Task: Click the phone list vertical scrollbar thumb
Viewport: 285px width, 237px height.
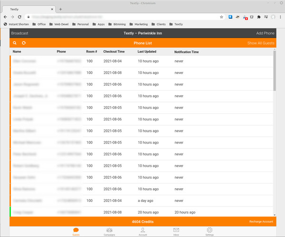Action: (x=275, y=71)
